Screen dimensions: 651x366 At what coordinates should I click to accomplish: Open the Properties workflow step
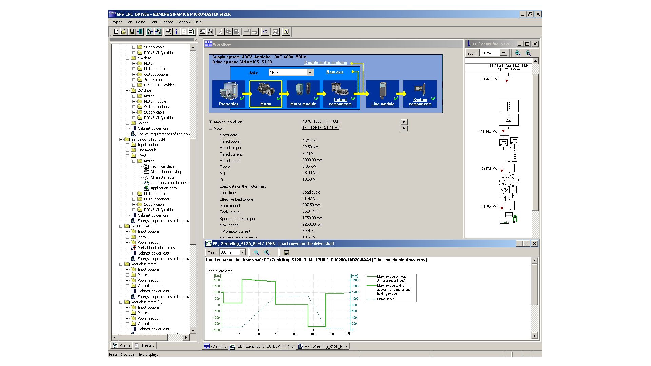(229, 94)
